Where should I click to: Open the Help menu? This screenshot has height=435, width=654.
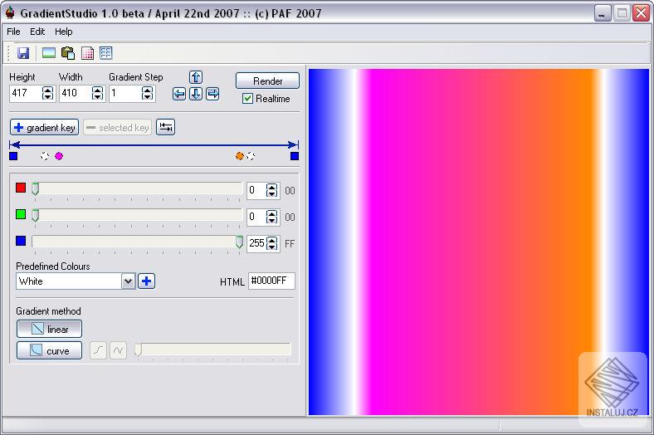[x=63, y=32]
